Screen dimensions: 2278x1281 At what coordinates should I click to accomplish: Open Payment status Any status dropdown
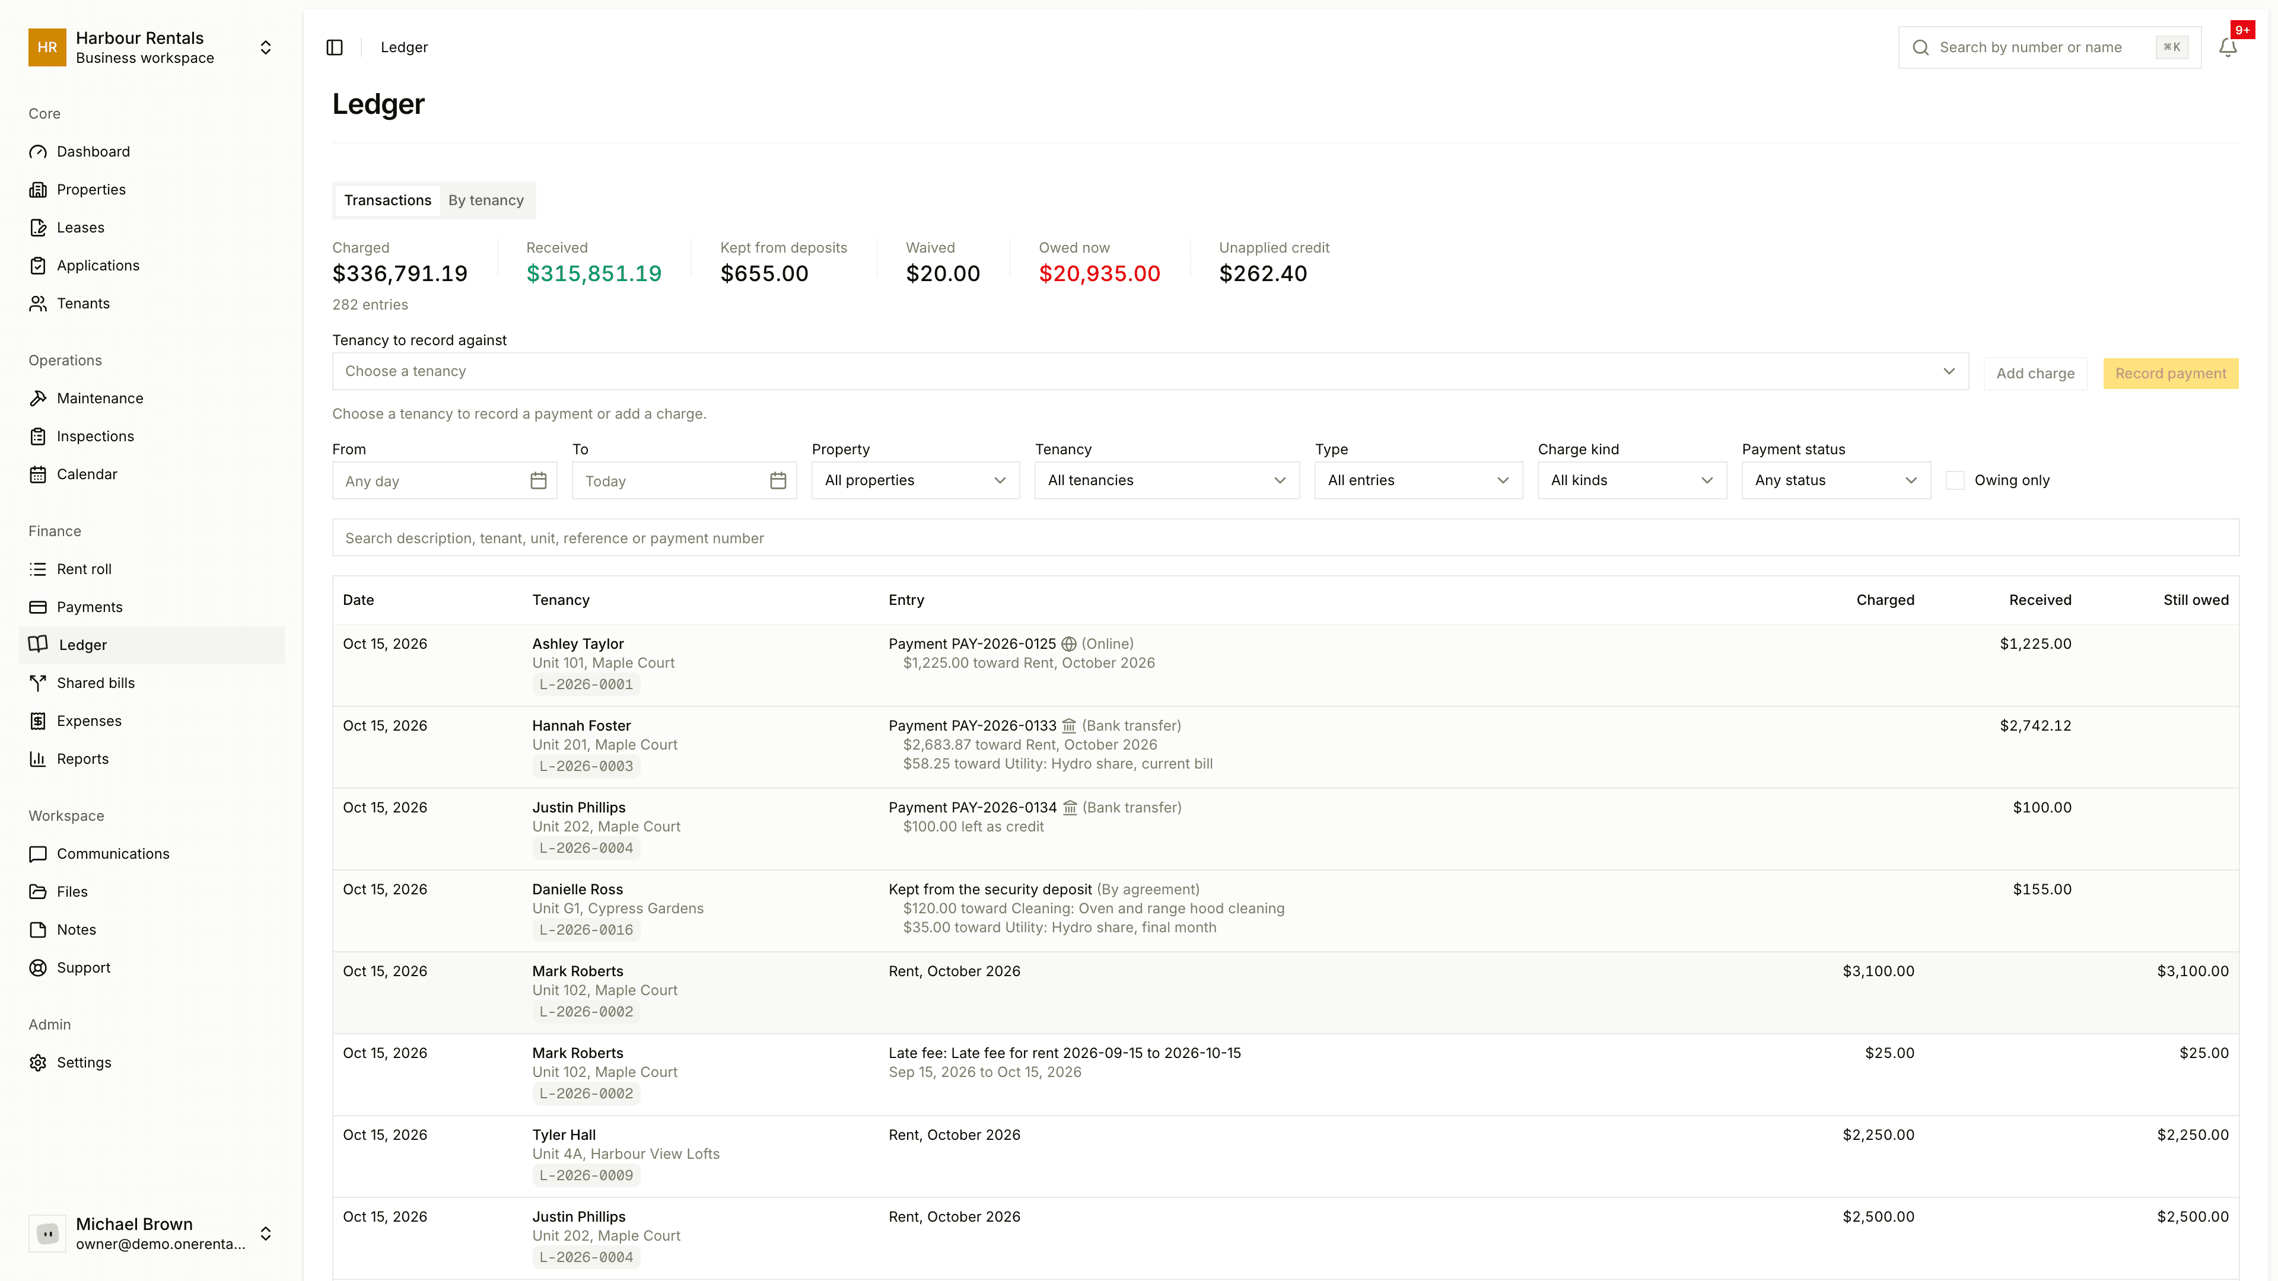click(x=1836, y=480)
